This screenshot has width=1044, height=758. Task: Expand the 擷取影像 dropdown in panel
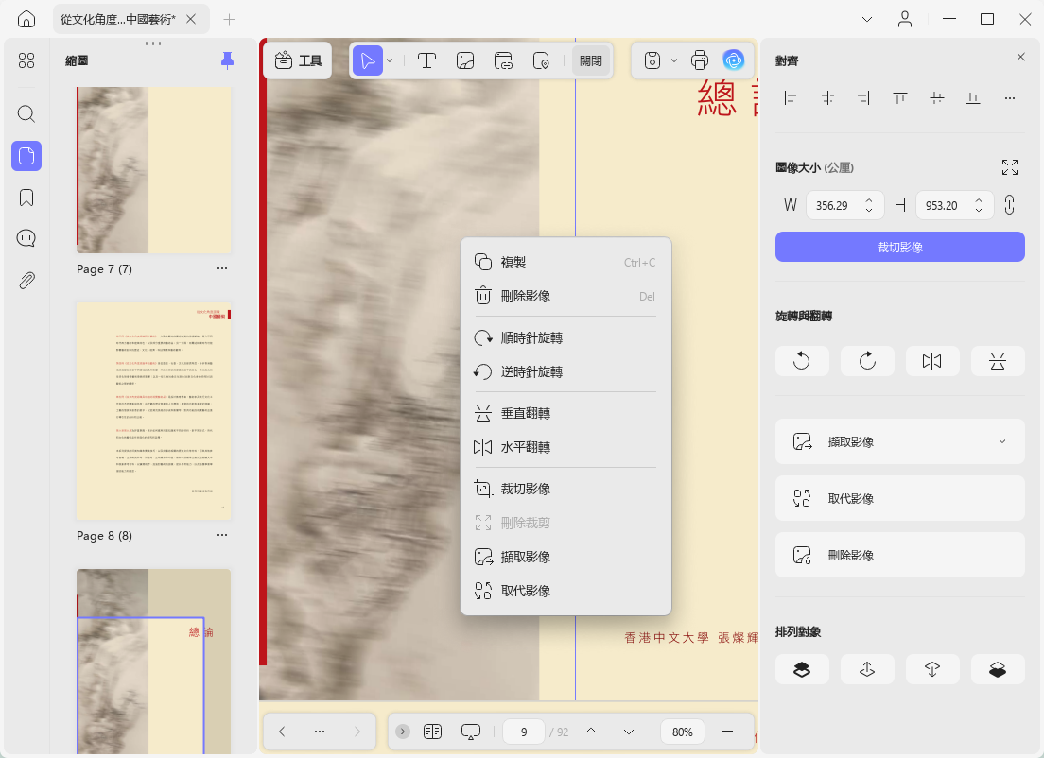click(x=1001, y=441)
